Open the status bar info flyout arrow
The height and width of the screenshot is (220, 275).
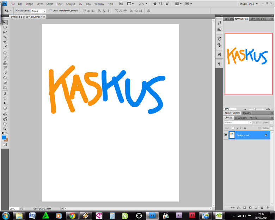[62, 209]
